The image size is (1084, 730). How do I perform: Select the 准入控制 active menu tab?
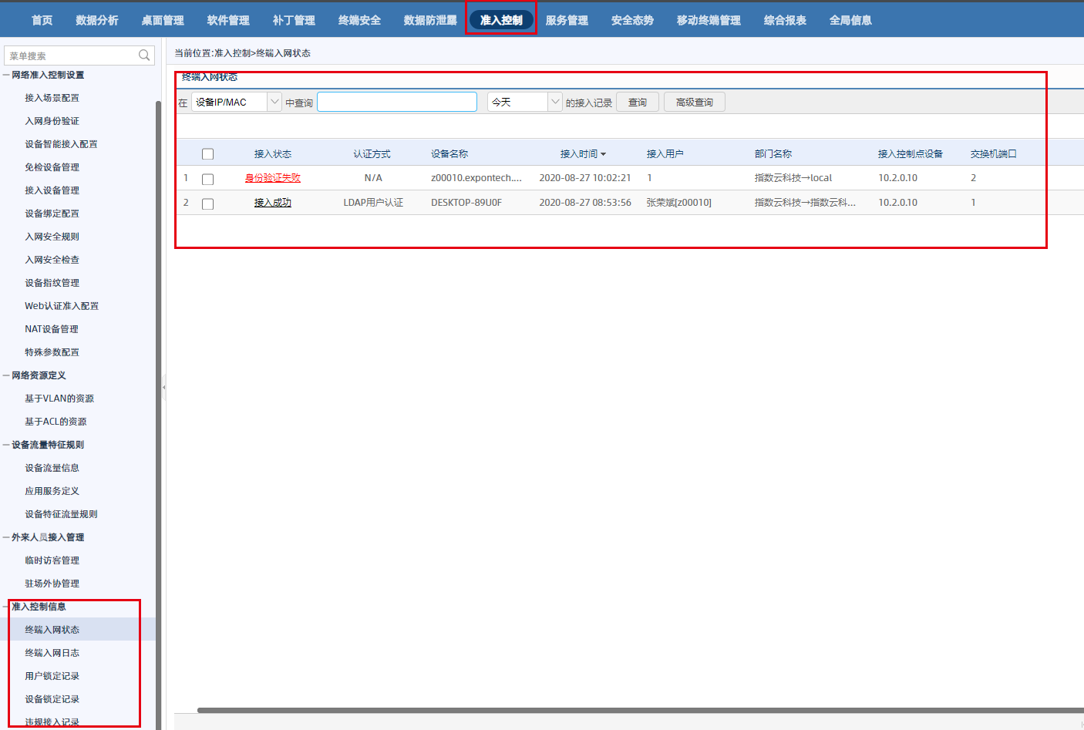pyautogui.click(x=501, y=20)
